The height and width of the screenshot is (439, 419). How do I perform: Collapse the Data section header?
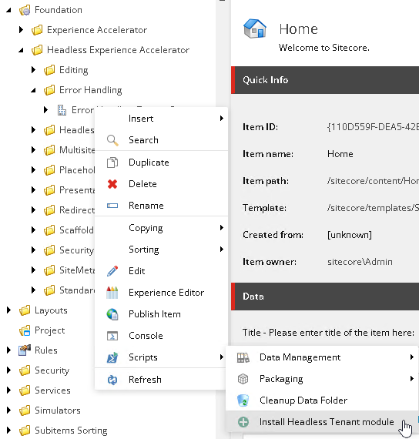point(325,297)
